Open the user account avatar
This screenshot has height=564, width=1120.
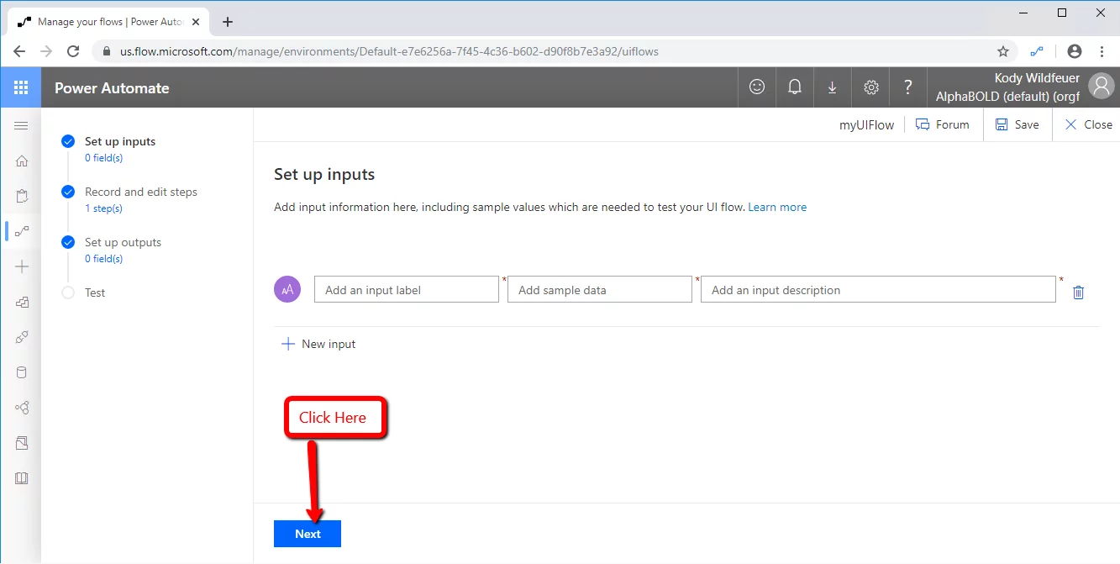tap(1101, 86)
